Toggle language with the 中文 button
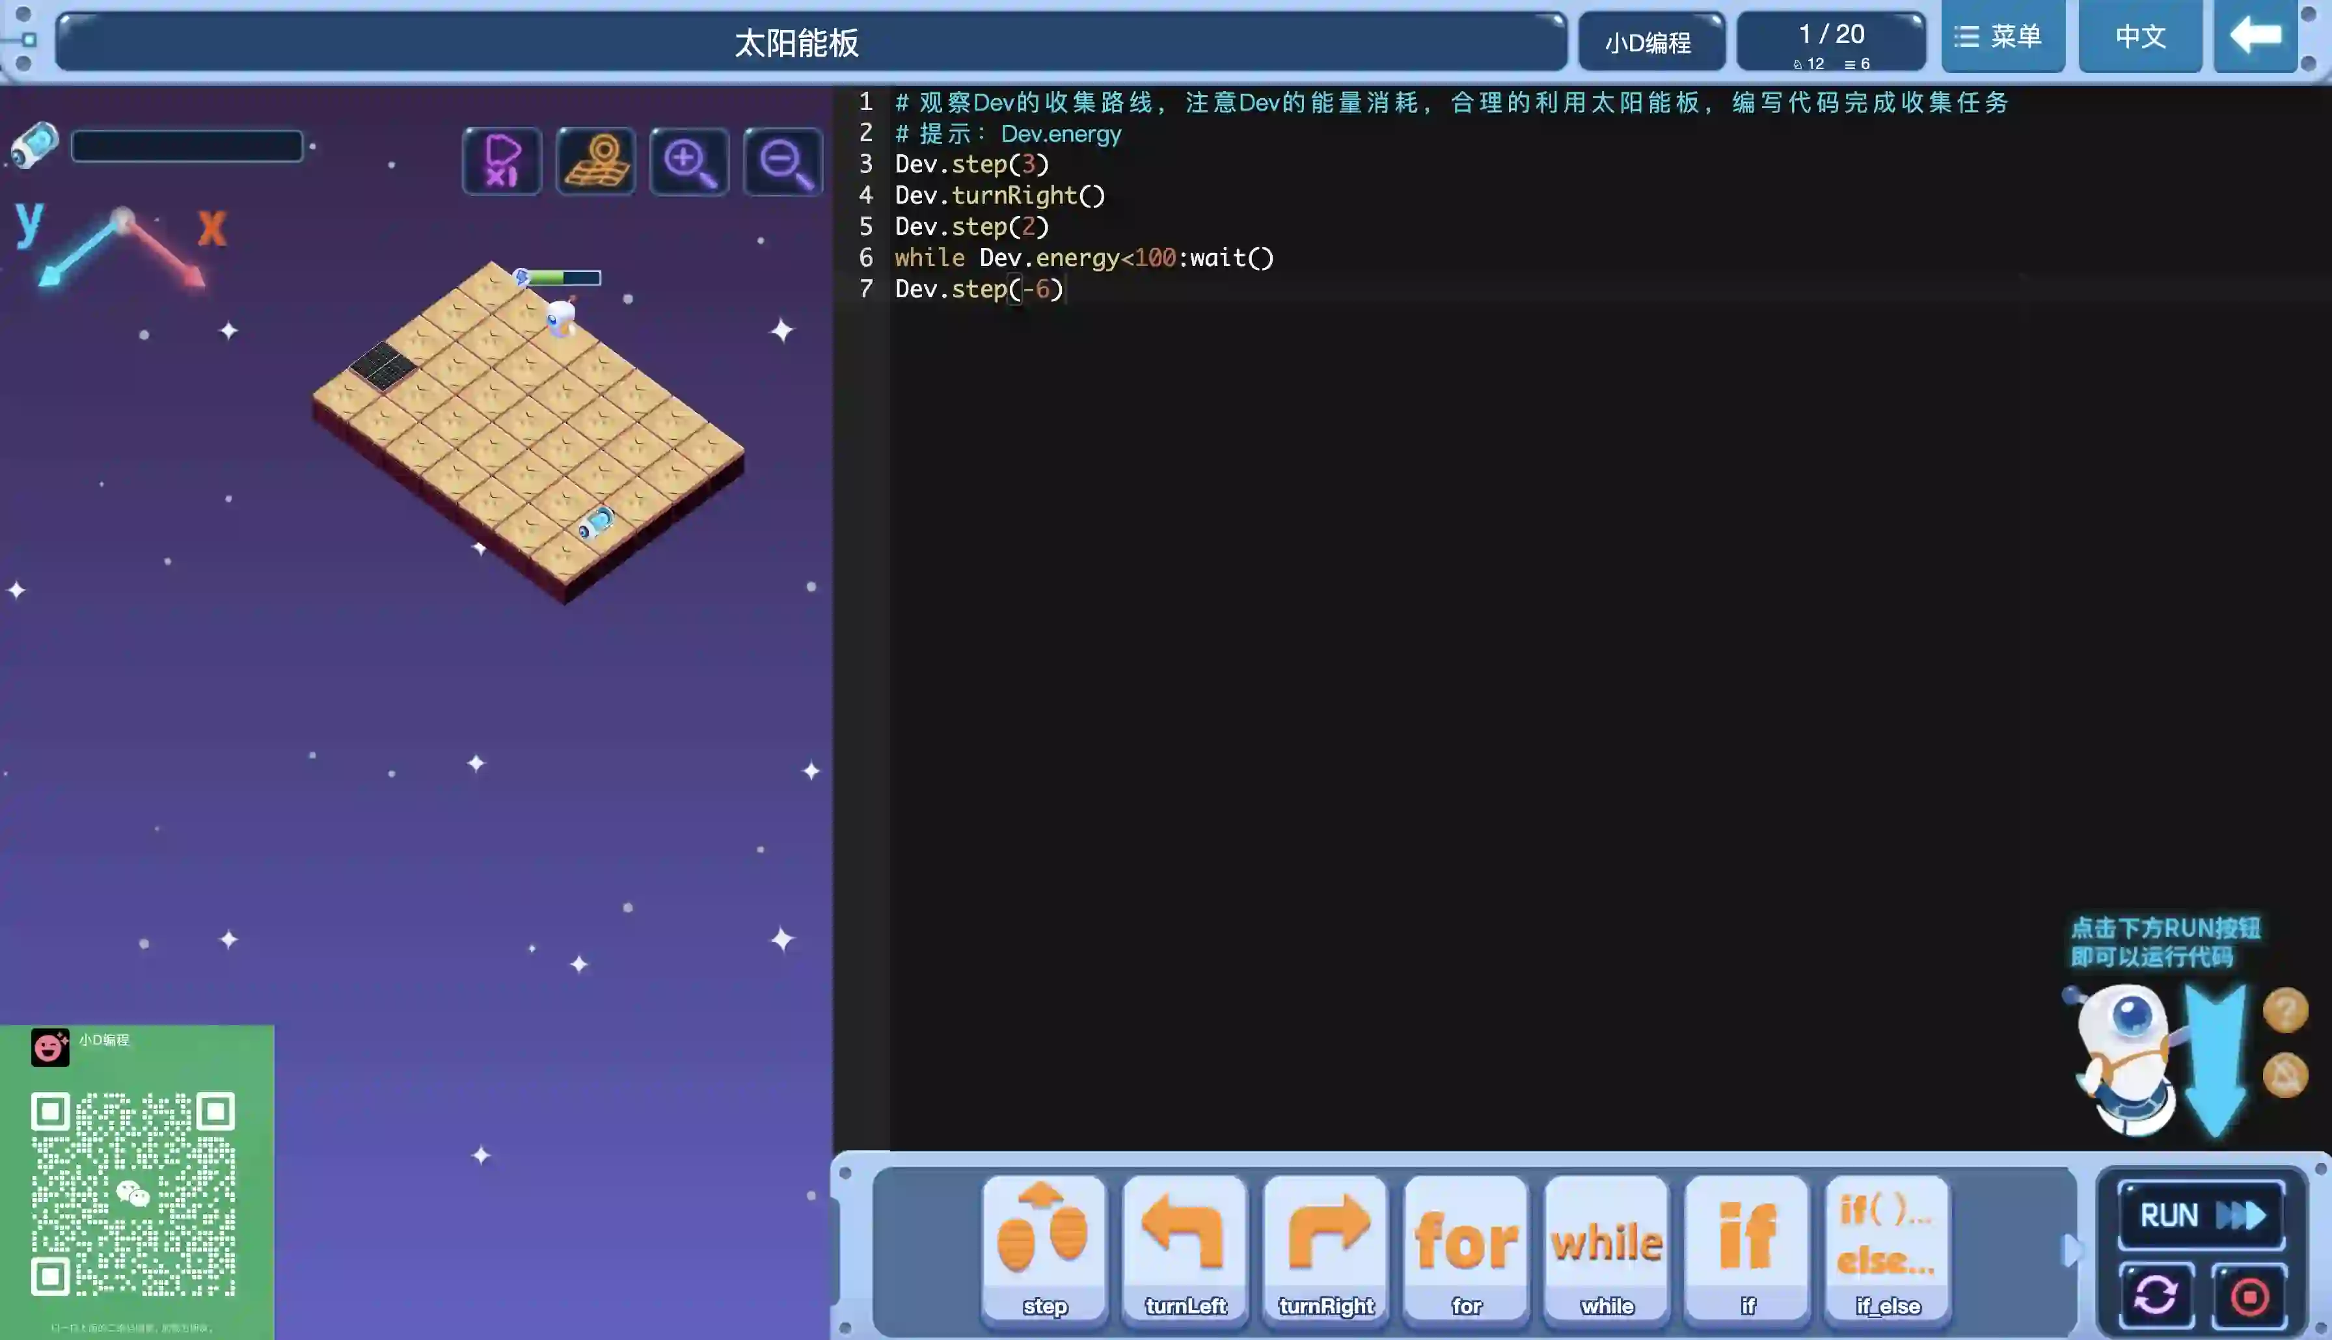2332x1340 pixels. pyautogui.click(x=2139, y=37)
